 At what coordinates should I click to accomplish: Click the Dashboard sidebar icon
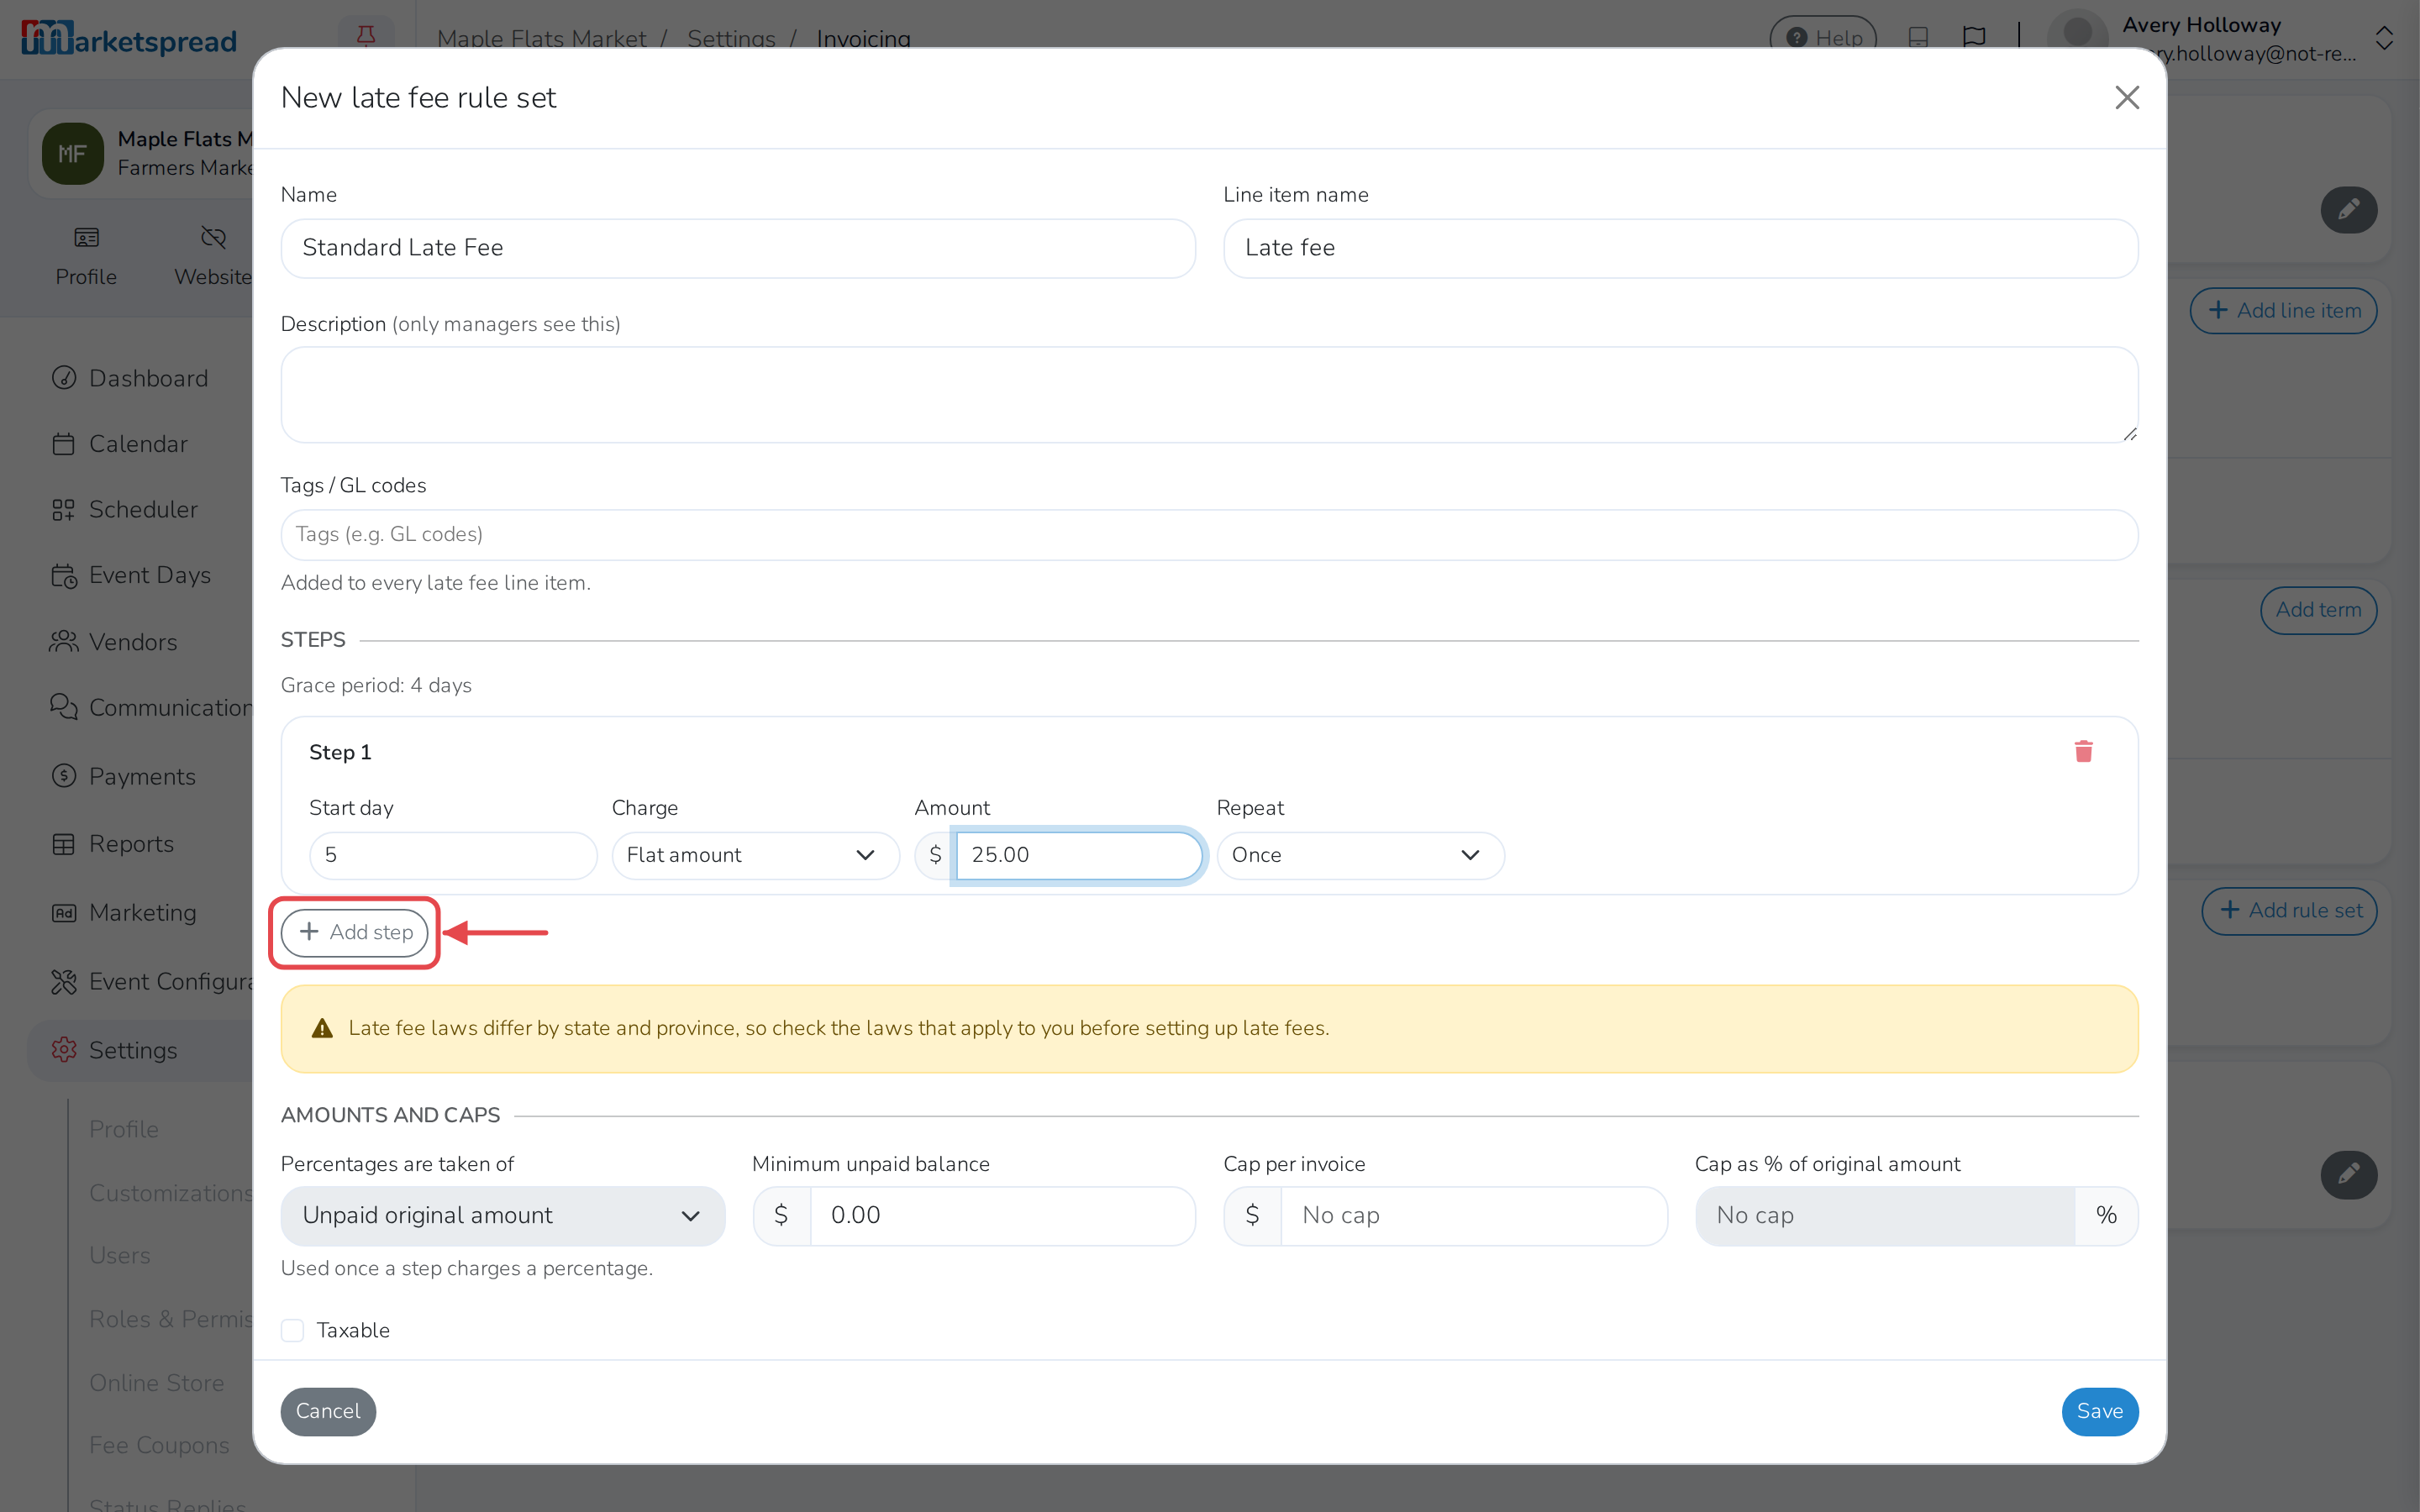click(64, 378)
